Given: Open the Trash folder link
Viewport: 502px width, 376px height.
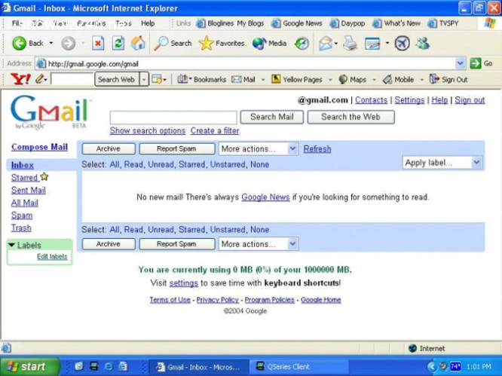Looking at the screenshot, I should [x=21, y=228].
